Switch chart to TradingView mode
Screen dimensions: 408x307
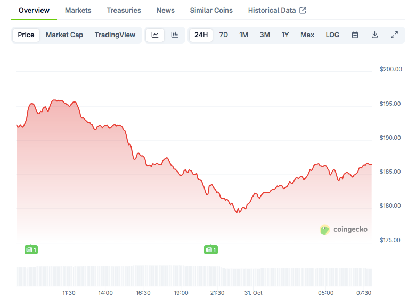coord(115,35)
